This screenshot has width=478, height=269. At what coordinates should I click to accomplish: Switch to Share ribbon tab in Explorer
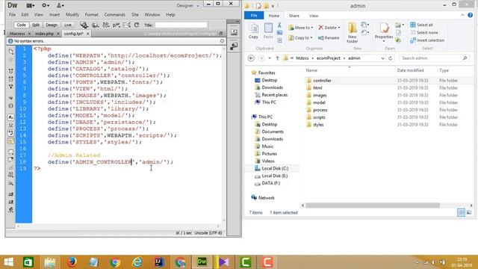point(294,16)
